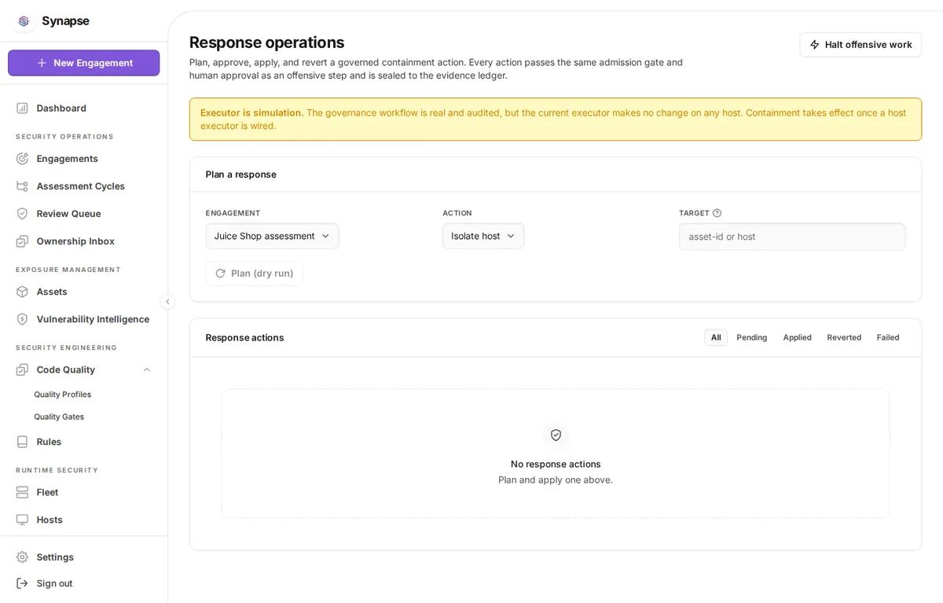Click the 'Plan a response' card title

coord(241,175)
